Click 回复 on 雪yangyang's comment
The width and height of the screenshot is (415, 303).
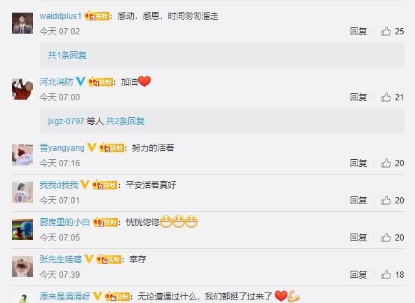pyautogui.click(x=358, y=163)
